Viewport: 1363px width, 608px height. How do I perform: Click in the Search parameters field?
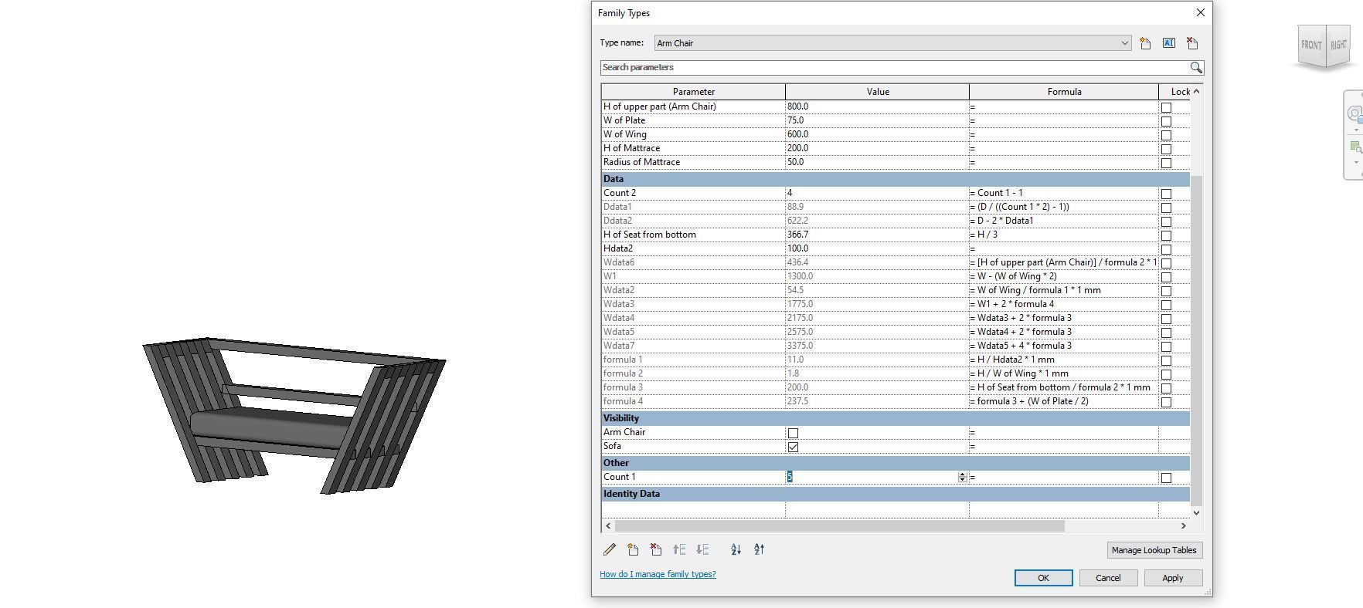tap(889, 68)
